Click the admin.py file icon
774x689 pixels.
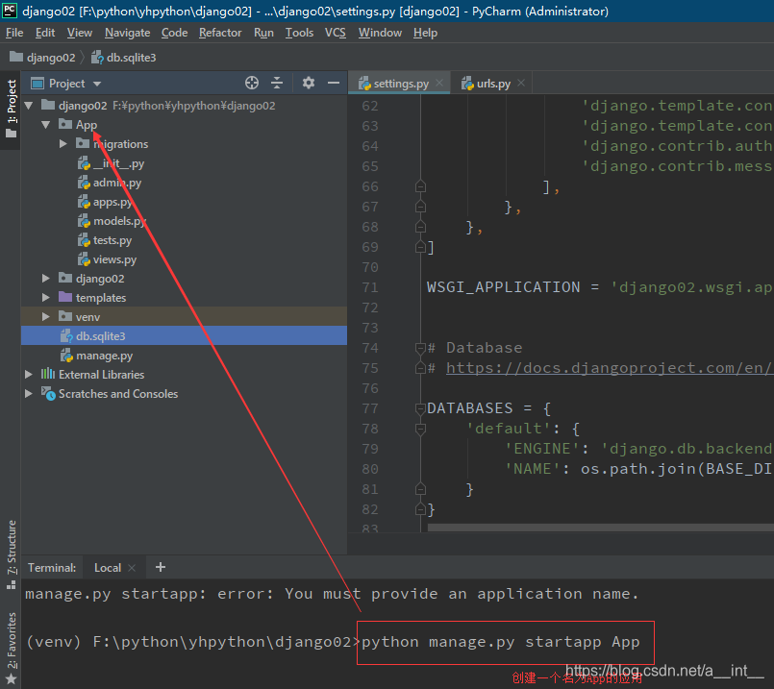pyautogui.click(x=84, y=183)
